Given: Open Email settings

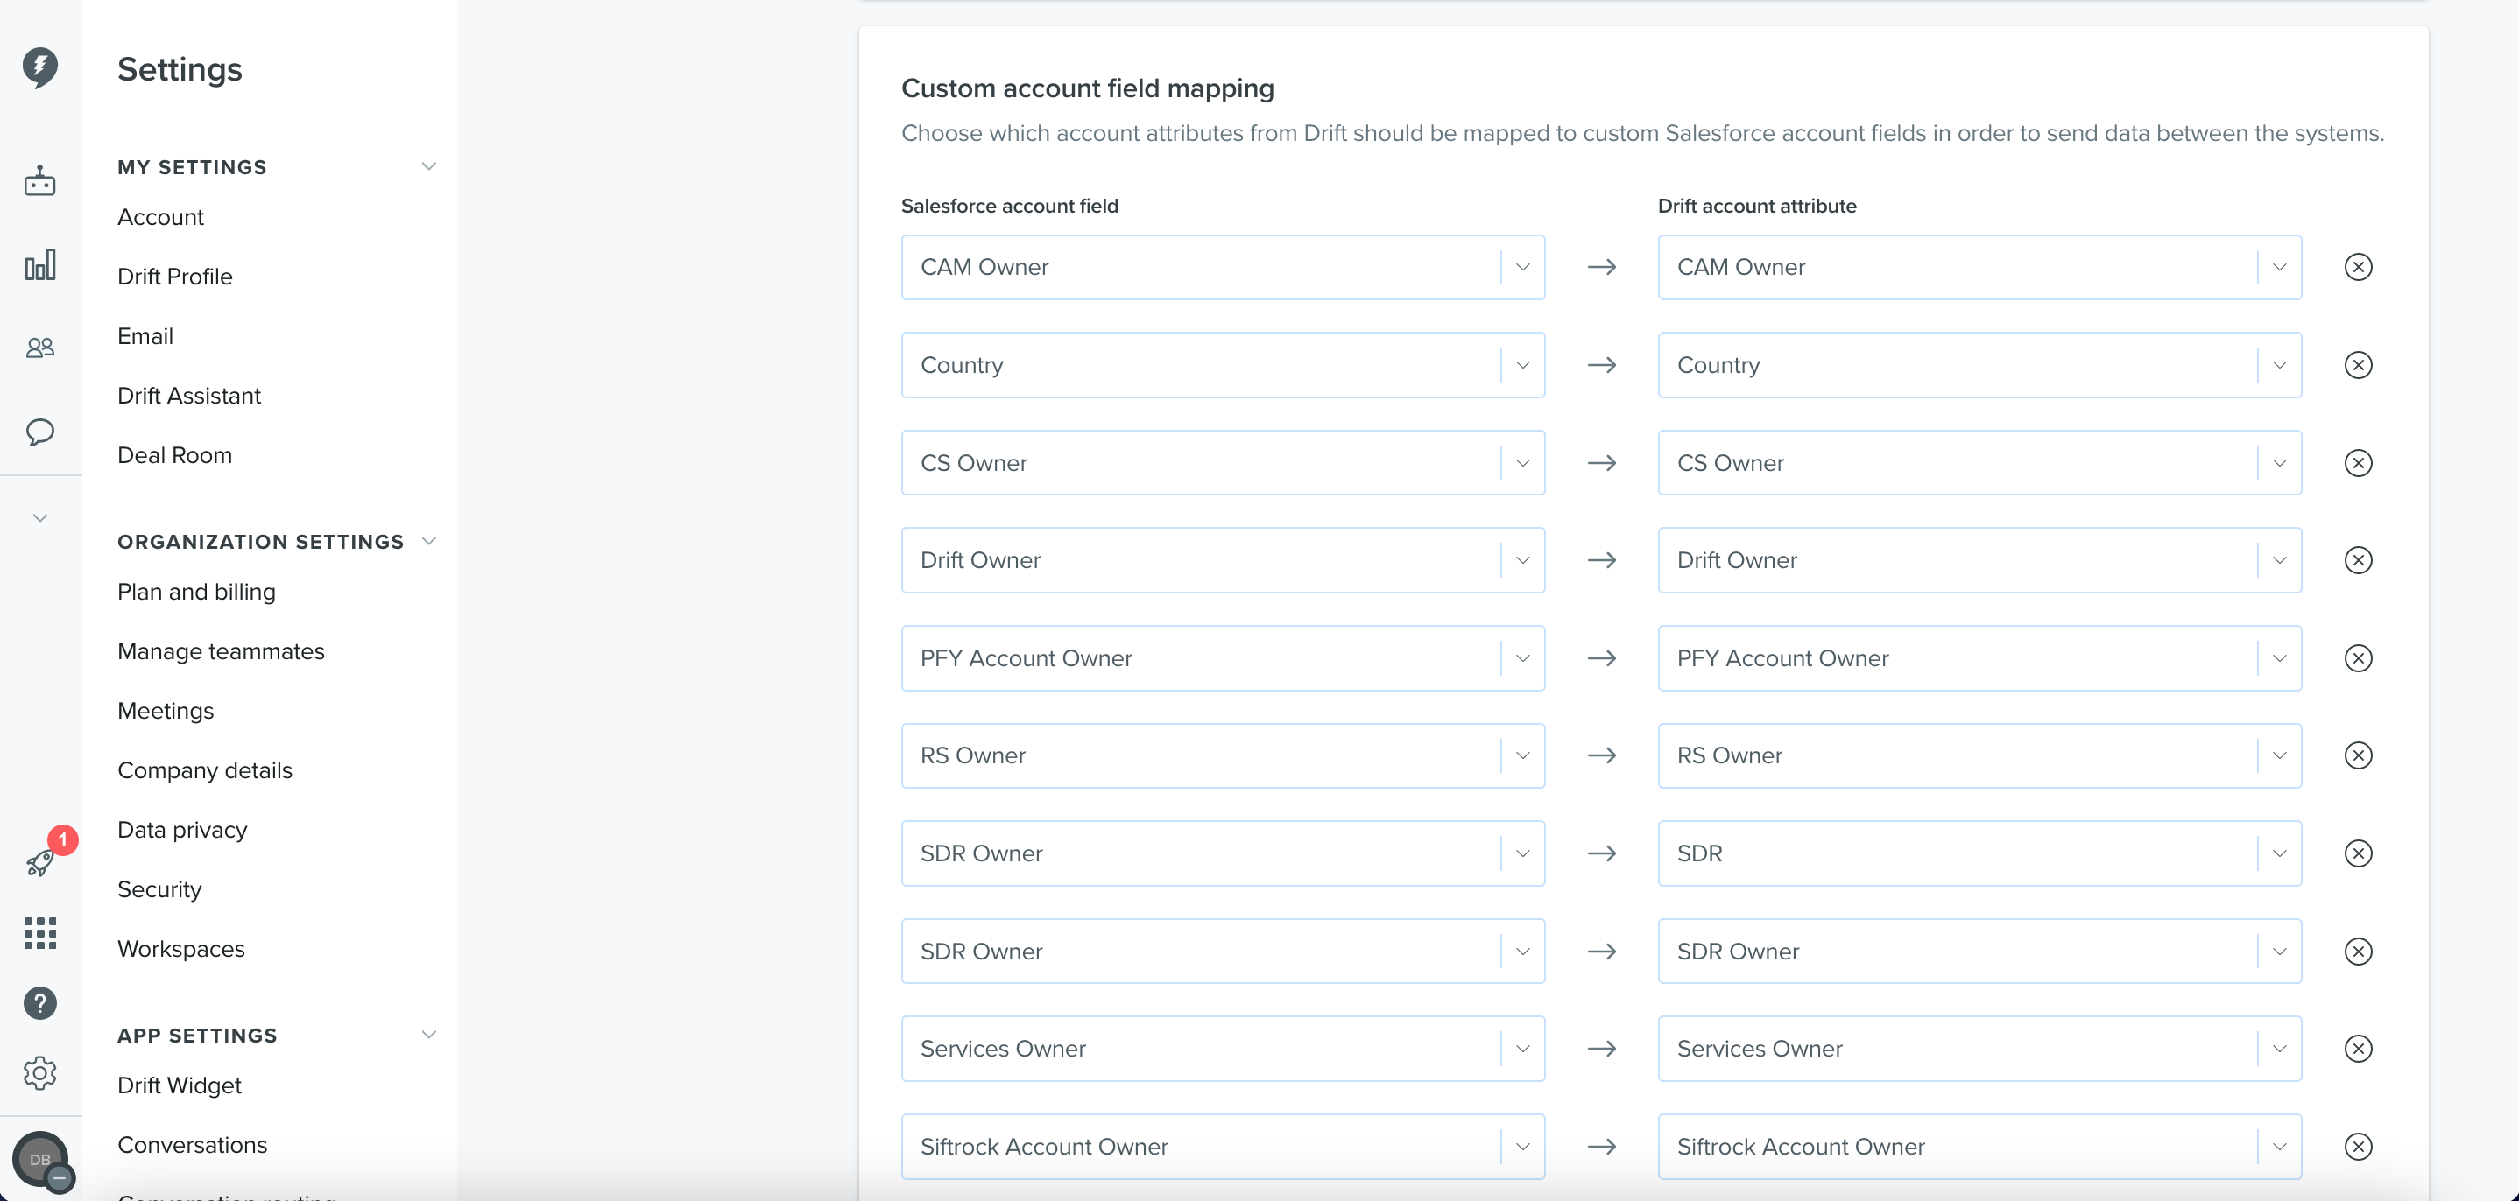Looking at the screenshot, I should (145, 336).
